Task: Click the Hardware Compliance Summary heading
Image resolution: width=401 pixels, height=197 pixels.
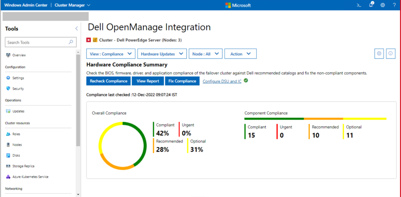Action: pos(127,64)
